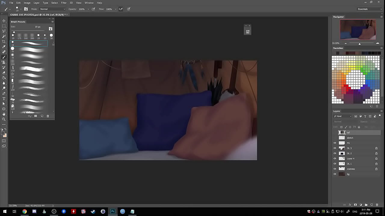The width and height of the screenshot is (385, 216).
Task: Open the Window menu
Action: pos(89,3)
